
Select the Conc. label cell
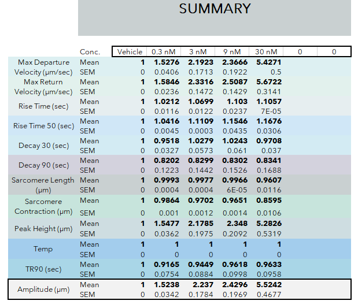[x=90, y=52]
